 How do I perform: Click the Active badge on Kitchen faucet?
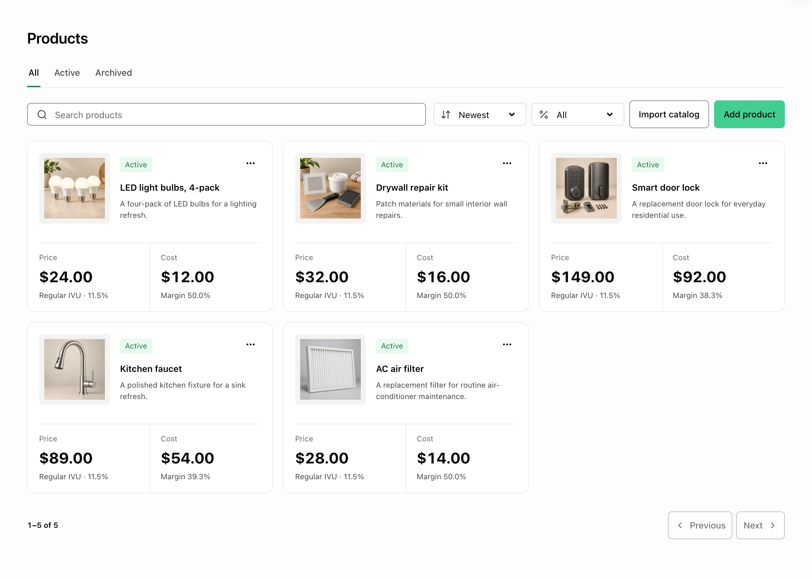tap(136, 346)
